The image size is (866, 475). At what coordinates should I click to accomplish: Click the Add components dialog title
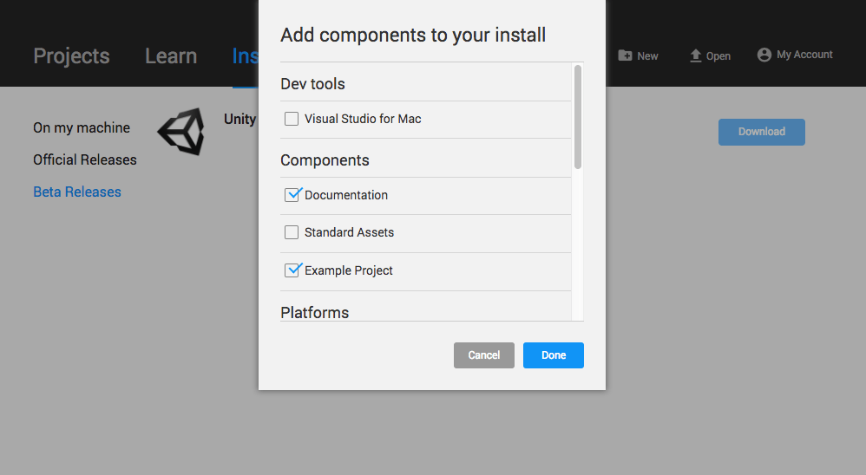[x=413, y=35]
